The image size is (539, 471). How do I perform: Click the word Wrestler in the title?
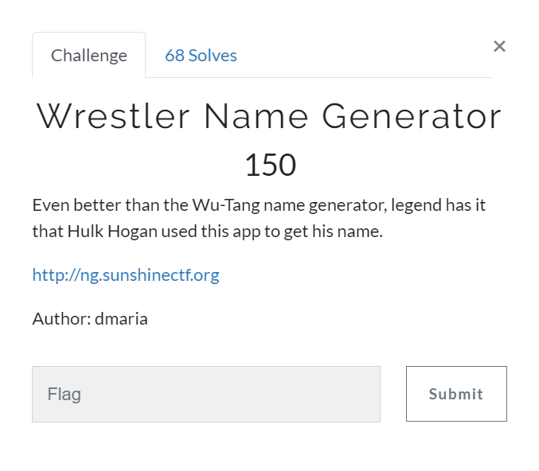(114, 117)
